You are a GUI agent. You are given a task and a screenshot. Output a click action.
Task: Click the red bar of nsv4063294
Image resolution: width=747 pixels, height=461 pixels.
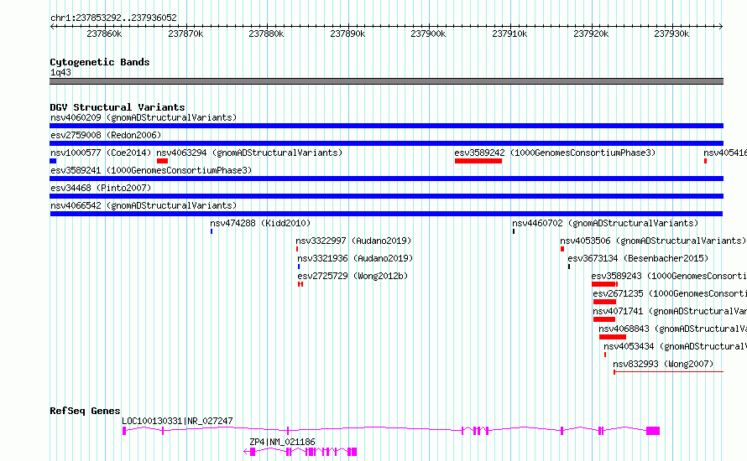coord(163,161)
